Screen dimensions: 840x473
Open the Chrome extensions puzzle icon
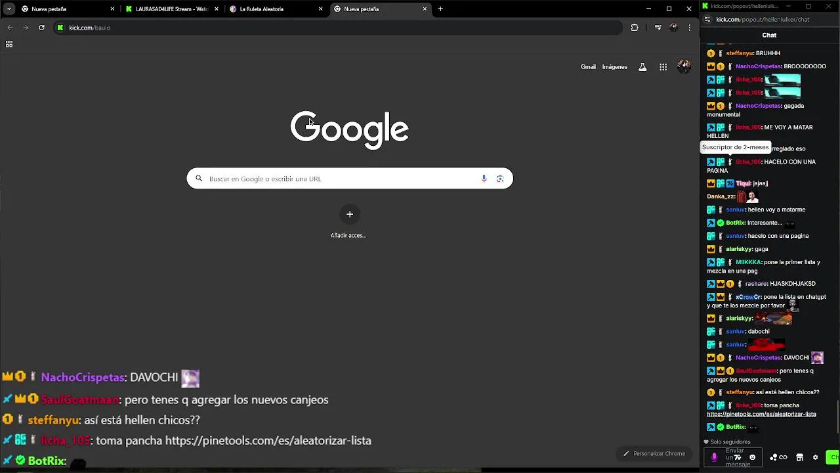pyautogui.click(x=635, y=28)
